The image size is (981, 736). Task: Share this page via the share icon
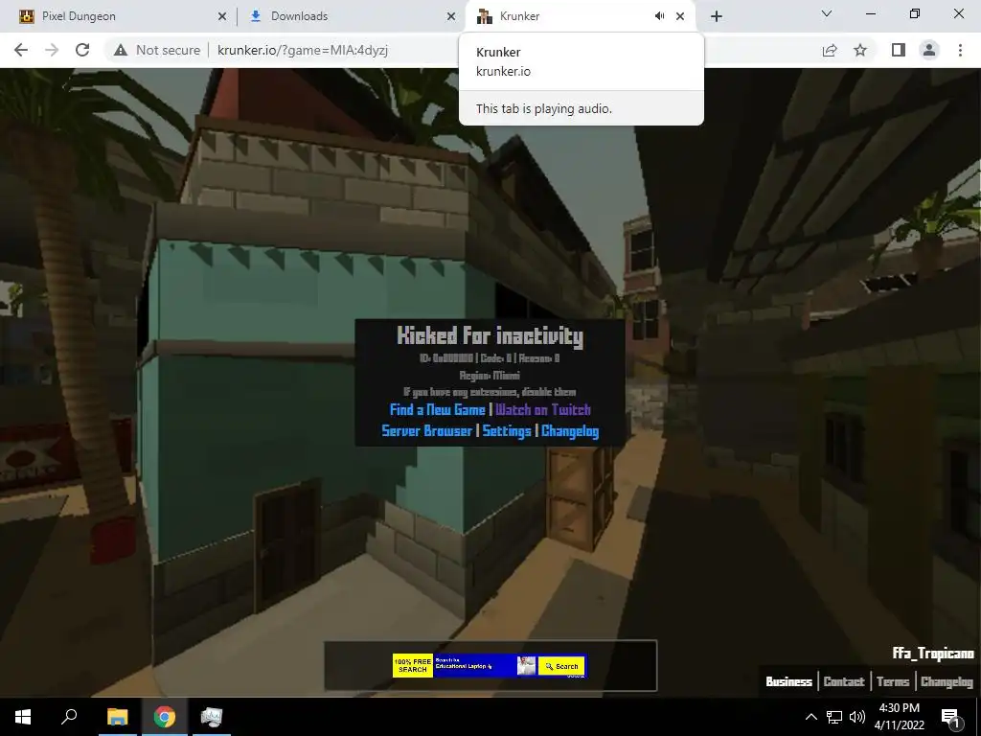pos(830,50)
